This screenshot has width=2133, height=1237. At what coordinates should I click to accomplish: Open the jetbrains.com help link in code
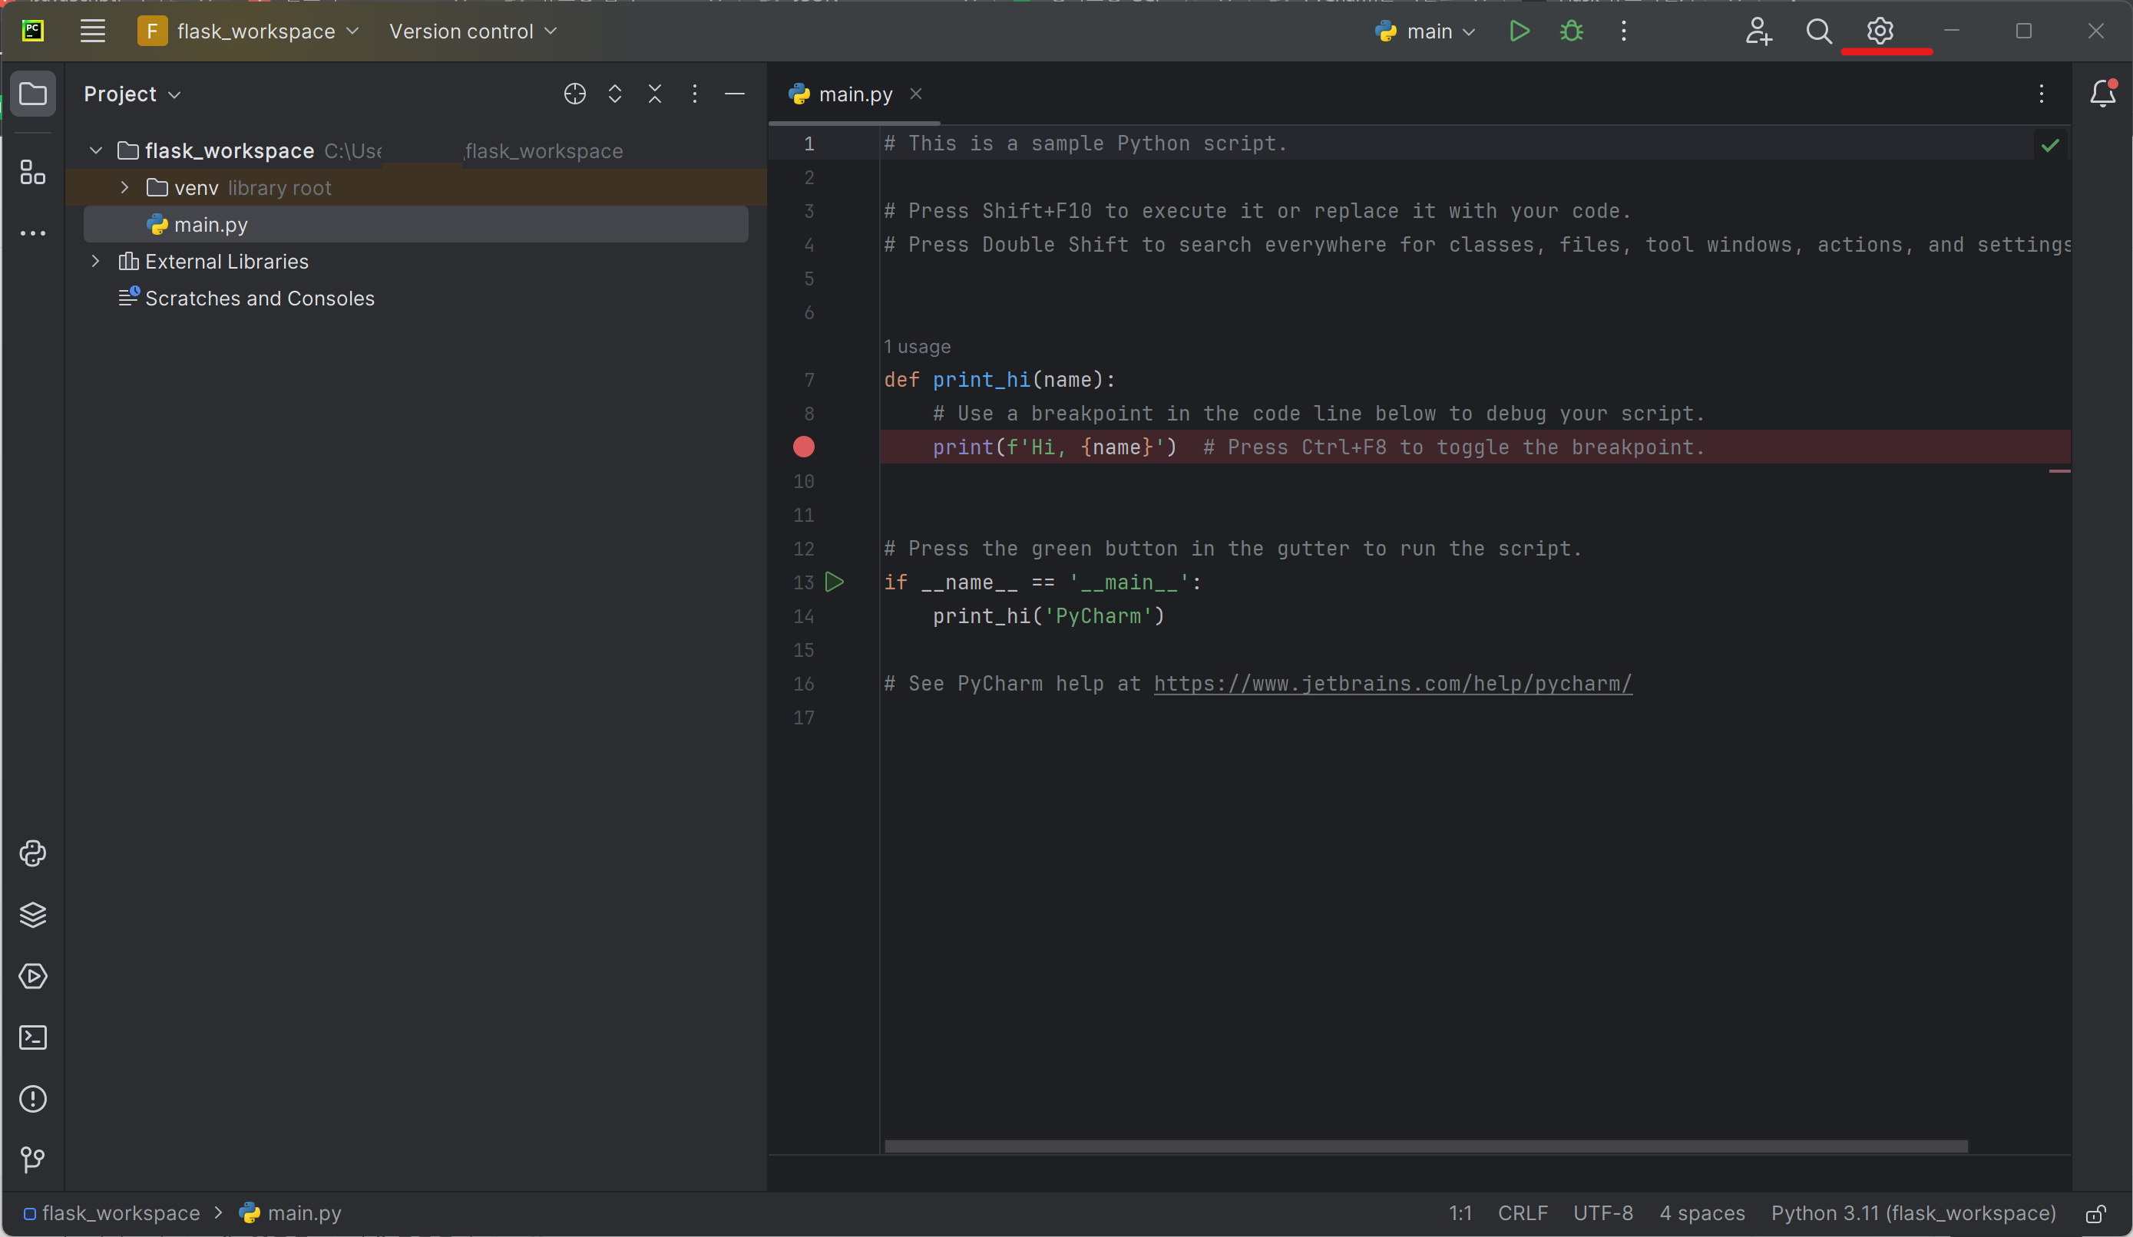coord(1392,684)
